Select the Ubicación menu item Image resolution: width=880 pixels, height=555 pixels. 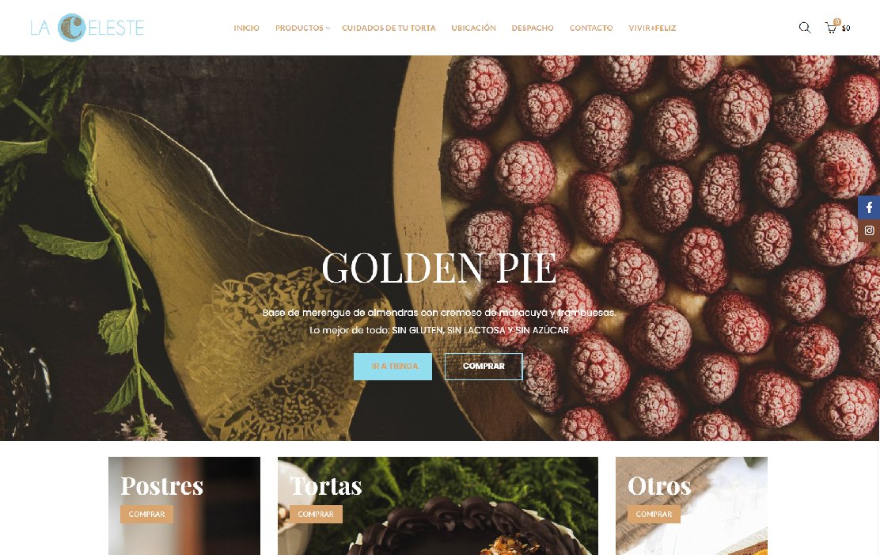click(x=474, y=28)
